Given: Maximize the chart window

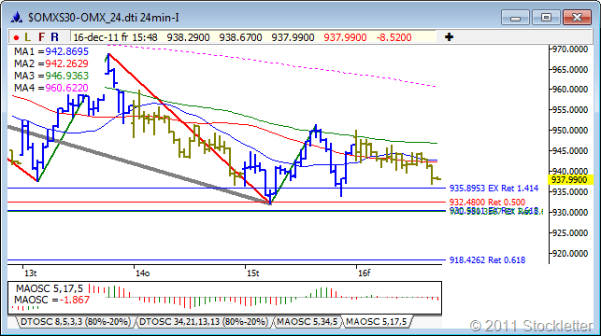Looking at the screenshot, I should pyautogui.click(x=546, y=18).
